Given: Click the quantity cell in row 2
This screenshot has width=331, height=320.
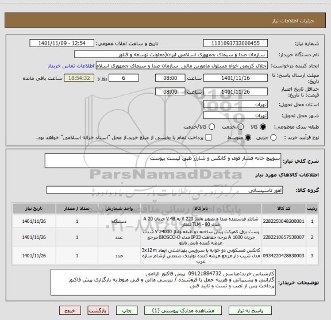Looking at the screenshot, I should point(77,237).
